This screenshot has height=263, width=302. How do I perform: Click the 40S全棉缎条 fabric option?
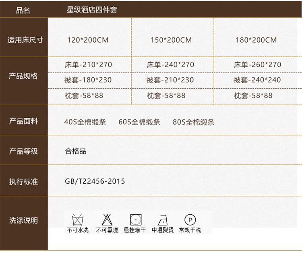click(85, 122)
